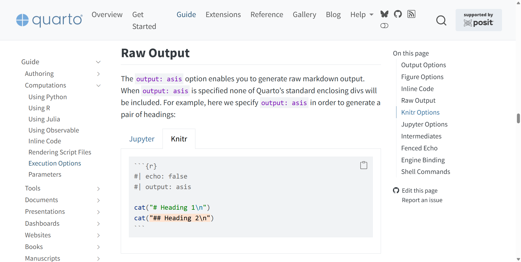The height and width of the screenshot is (262, 521).
Task: Click the Quarto logo
Action: point(49,20)
